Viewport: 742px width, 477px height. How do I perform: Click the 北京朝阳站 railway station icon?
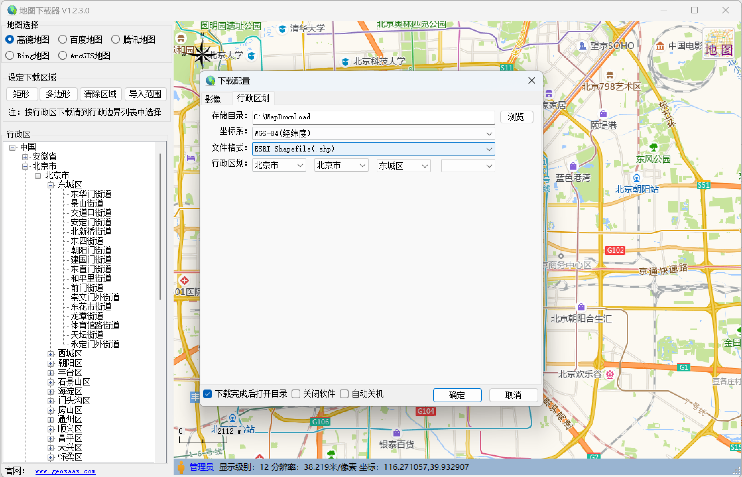click(636, 178)
